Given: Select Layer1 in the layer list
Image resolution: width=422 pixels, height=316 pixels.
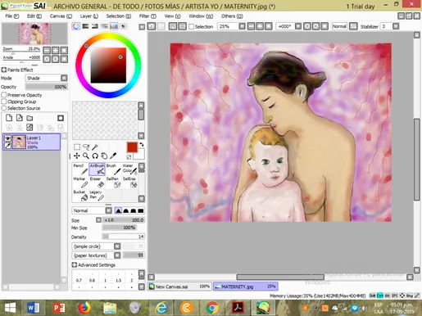Looking at the screenshot, I should 31,142.
